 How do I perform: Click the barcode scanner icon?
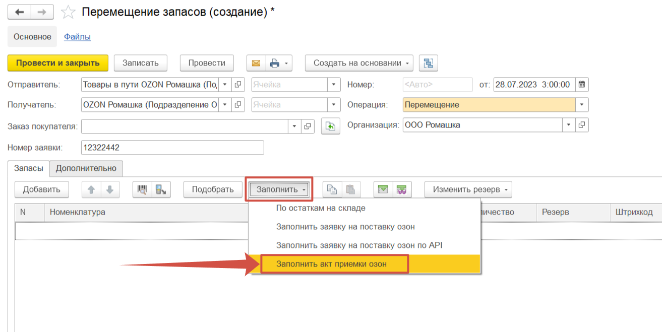point(142,189)
